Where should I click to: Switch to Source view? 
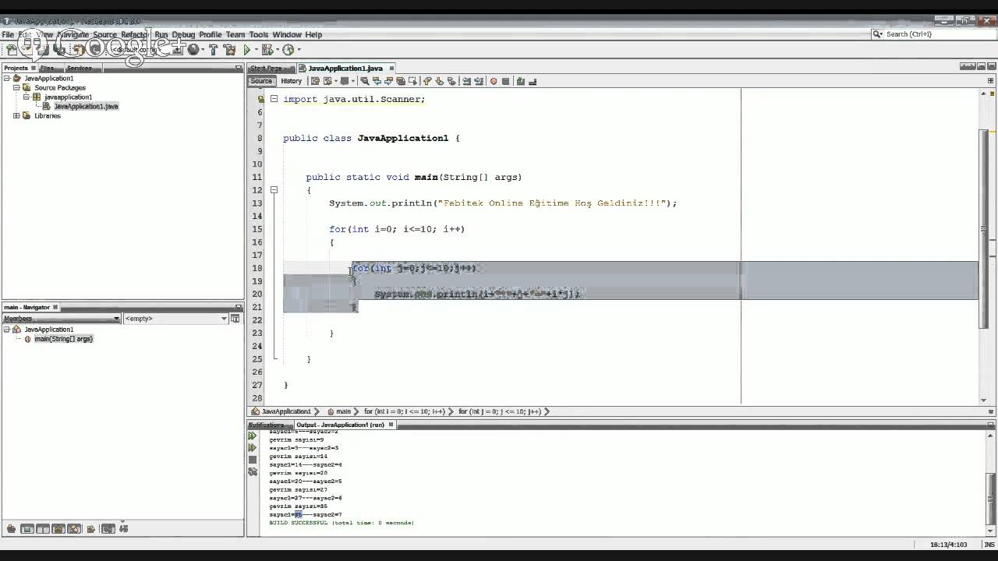[x=262, y=81]
